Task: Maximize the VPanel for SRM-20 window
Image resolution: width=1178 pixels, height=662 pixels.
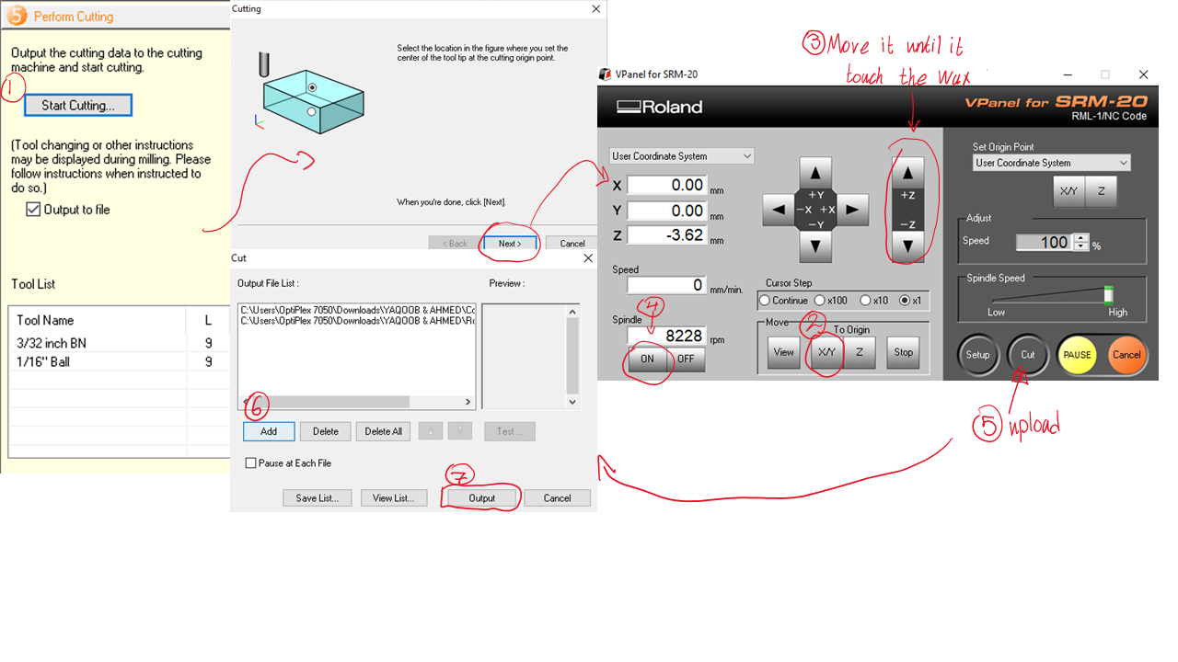Action: click(x=1105, y=74)
